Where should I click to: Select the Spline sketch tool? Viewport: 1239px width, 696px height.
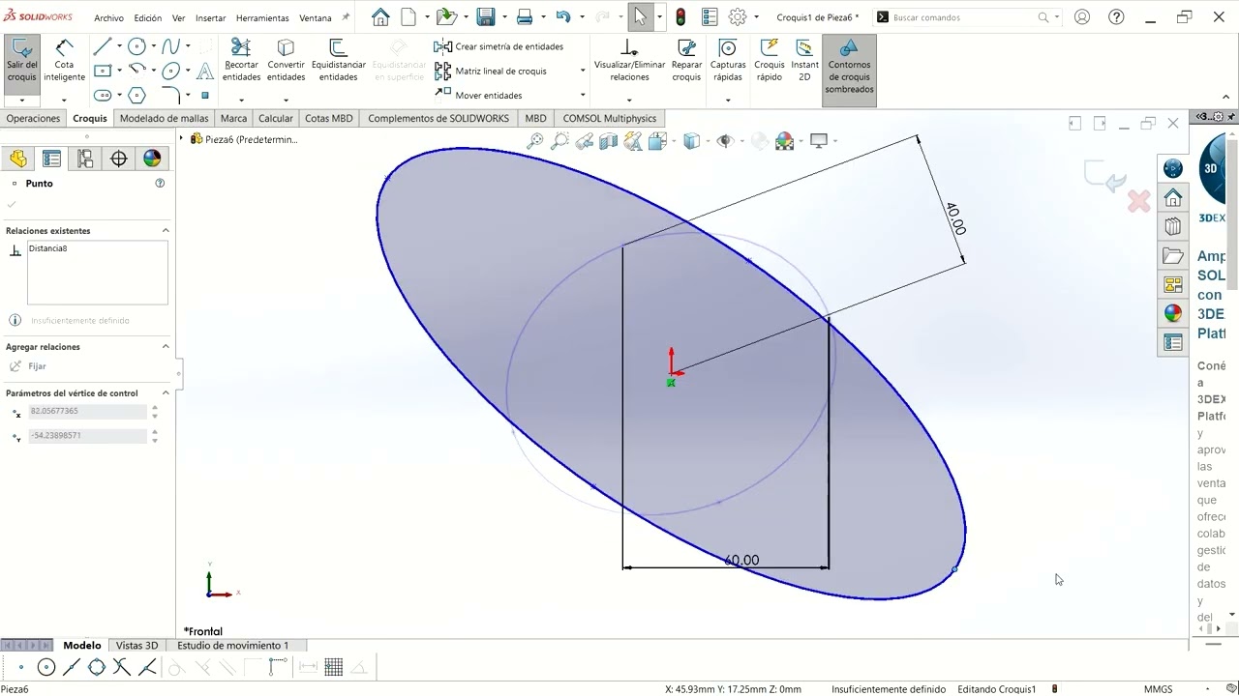(171, 46)
